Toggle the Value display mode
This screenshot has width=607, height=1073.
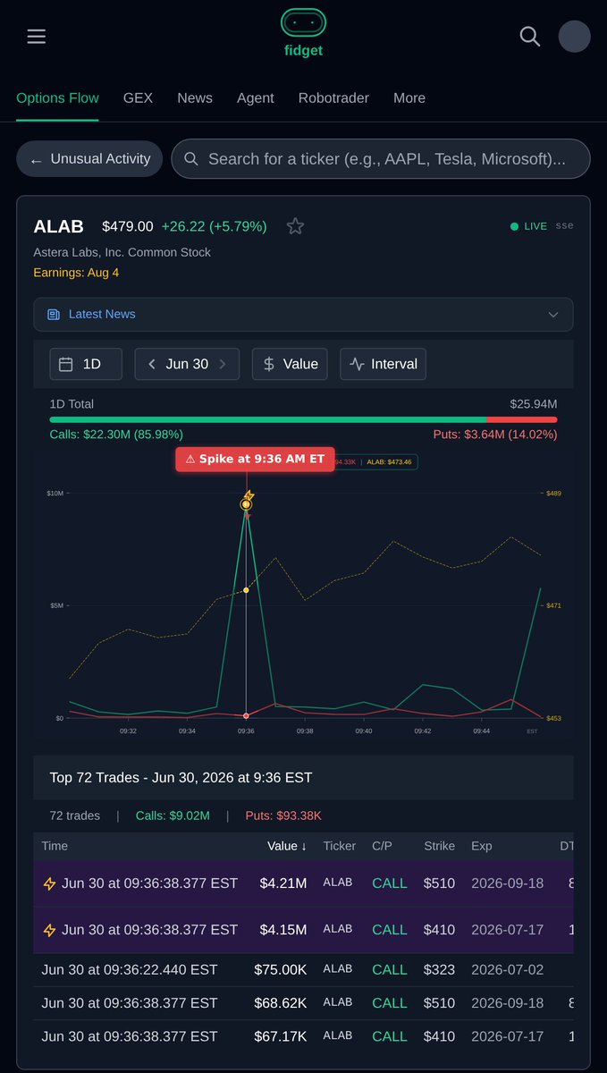pos(291,364)
